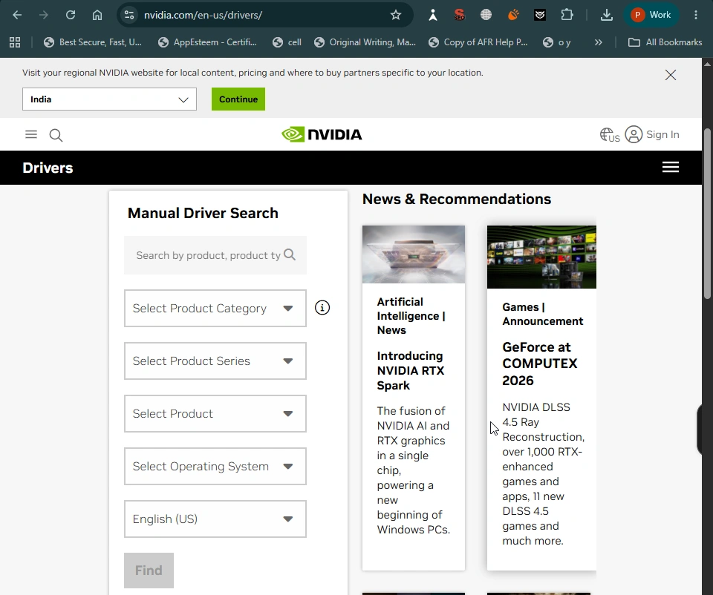Click the NVIDIA logo
713x595 pixels.
pyautogui.click(x=322, y=134)
